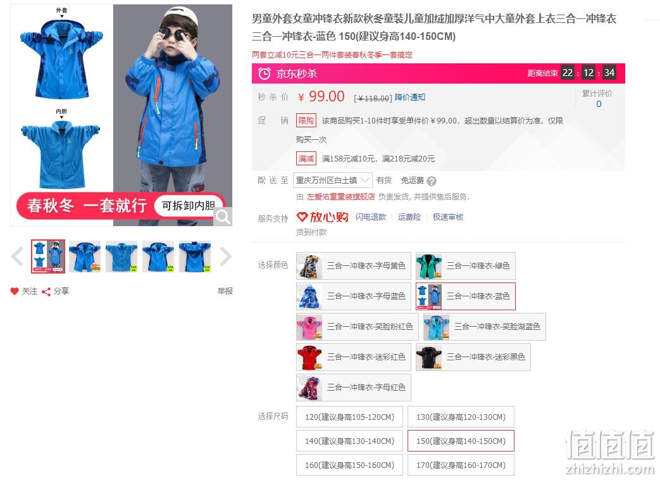Image resolution: width=660 pixels, height=480 pixels.
Task: Click the 举报 report link
Action: coord(225,291)
